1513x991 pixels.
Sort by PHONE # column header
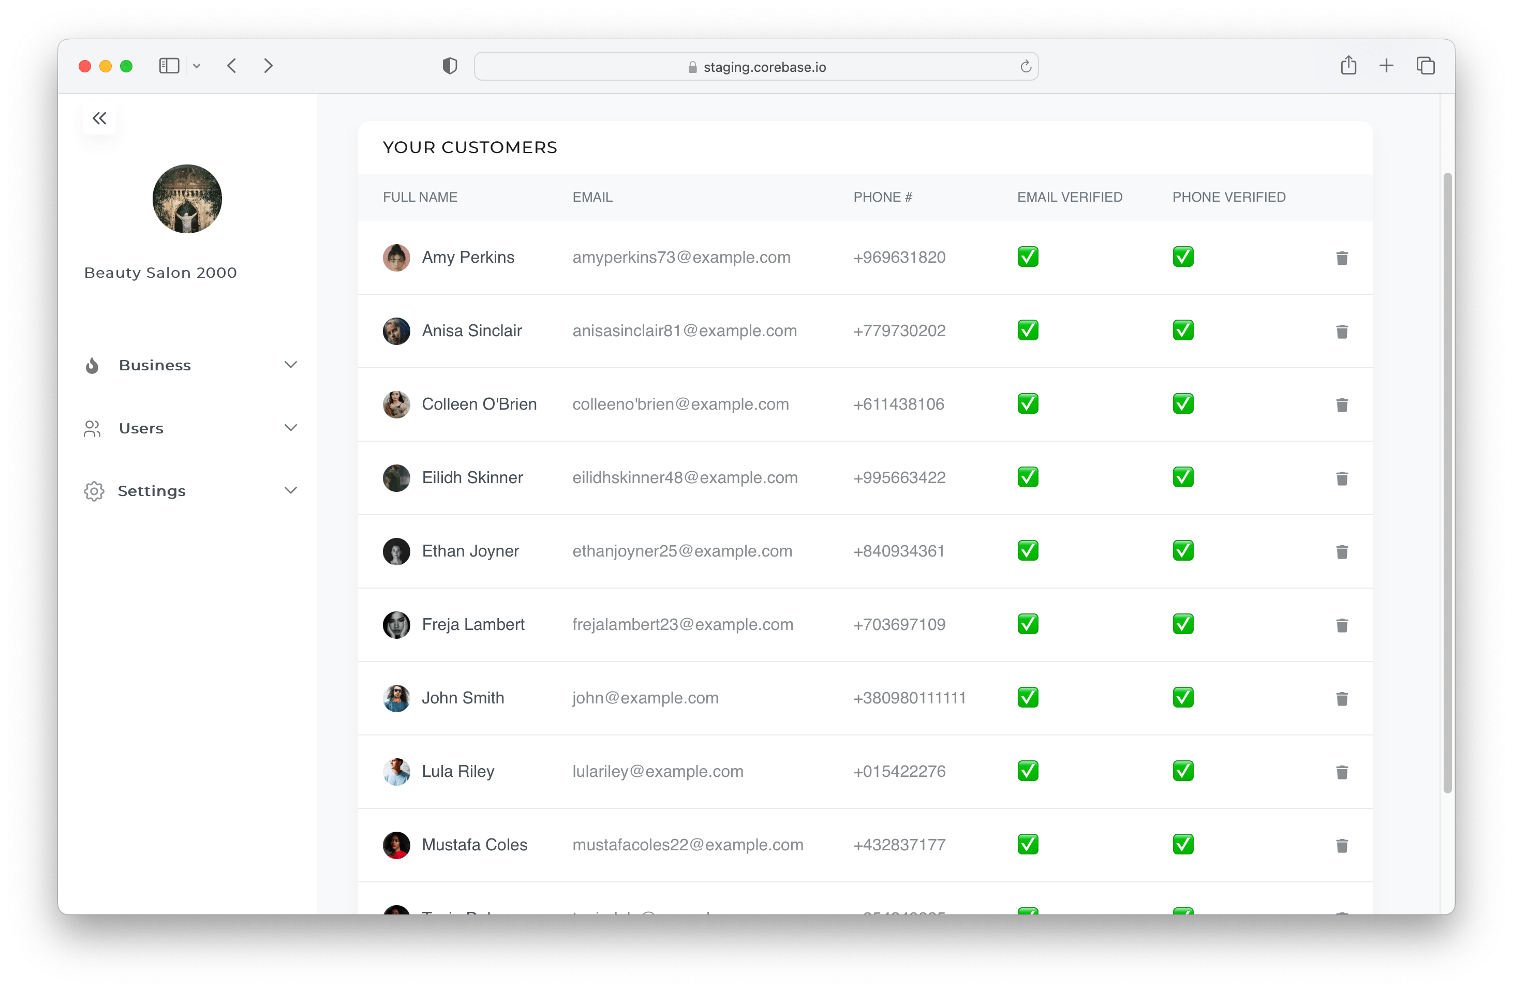[x=882, y=197]
